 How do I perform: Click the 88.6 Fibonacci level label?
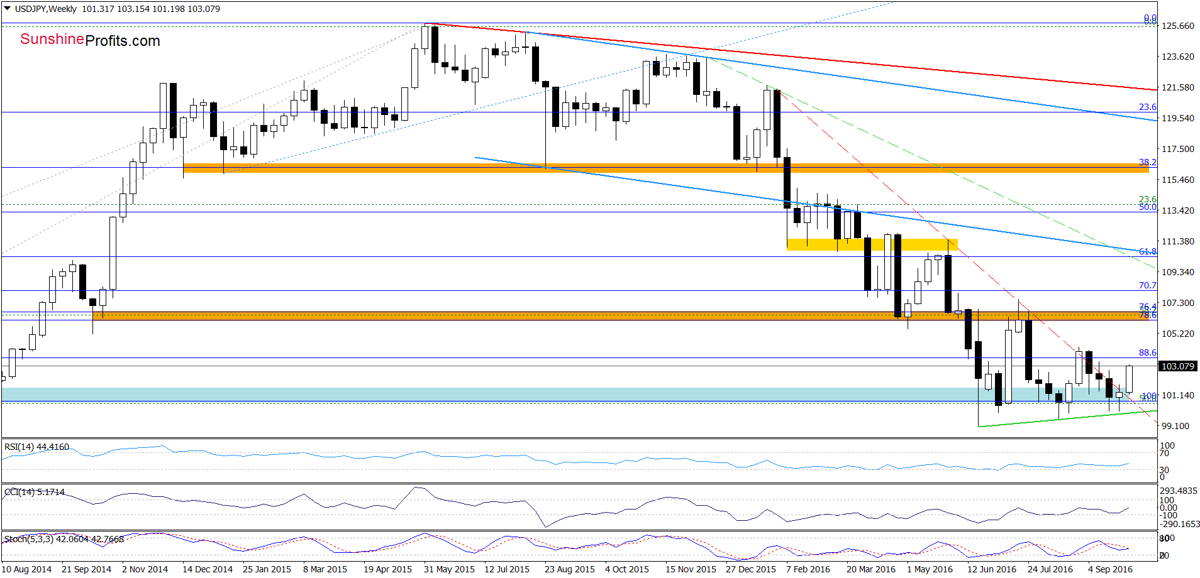click(1147, 352)
